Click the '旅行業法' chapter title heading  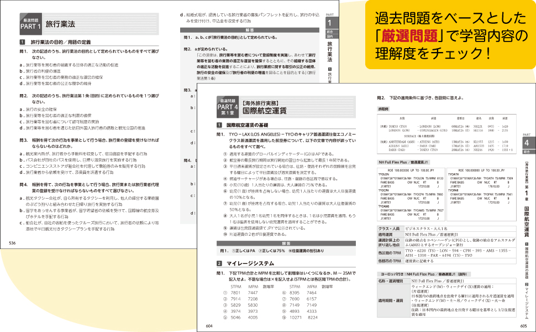60,24
